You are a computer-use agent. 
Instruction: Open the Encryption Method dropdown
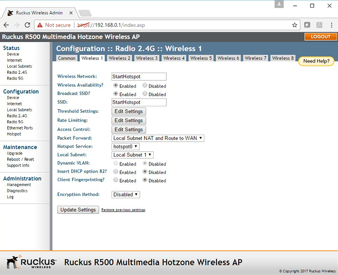coord(125,195)
